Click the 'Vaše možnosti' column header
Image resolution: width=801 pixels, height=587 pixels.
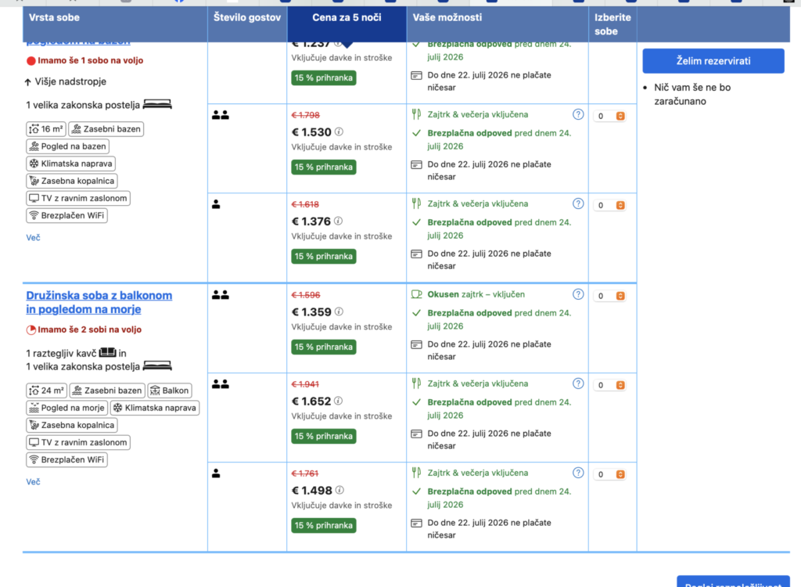447,17
